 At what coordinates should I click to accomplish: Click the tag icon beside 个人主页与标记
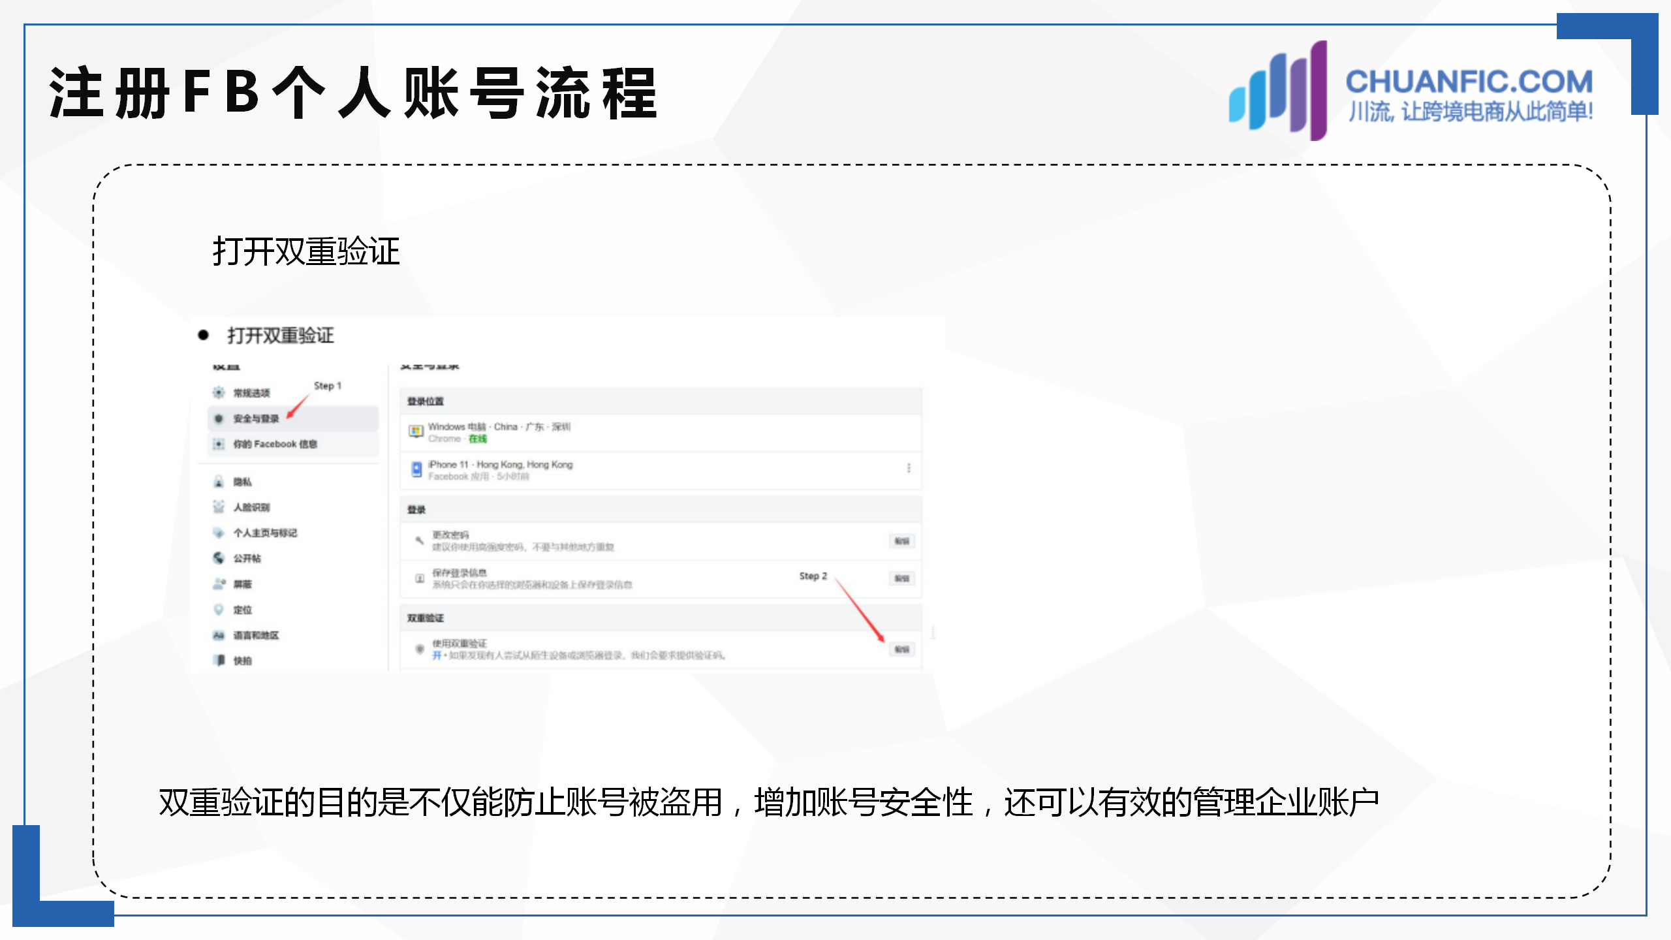point(219,533)
